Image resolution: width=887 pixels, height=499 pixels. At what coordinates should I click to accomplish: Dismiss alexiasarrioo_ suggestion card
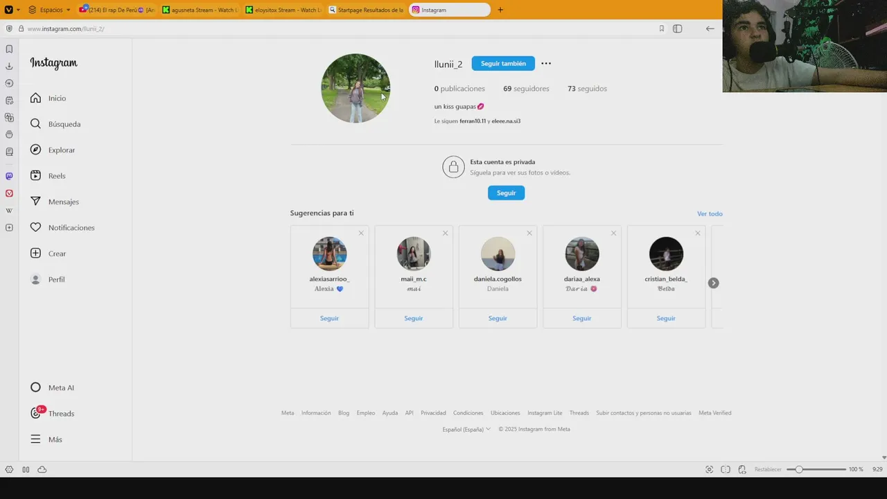pyautogui.click(x=361, y=233)
